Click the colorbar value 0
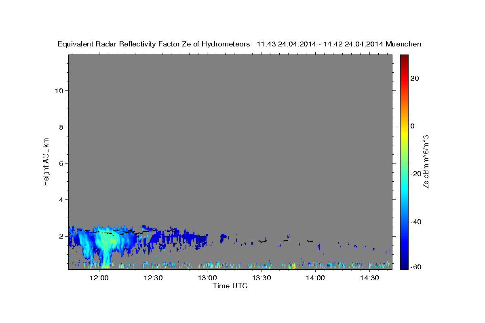 413,126
